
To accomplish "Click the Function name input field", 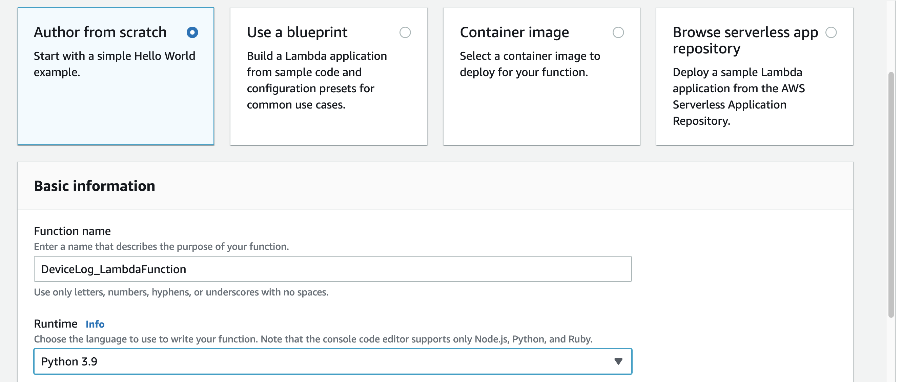I will click(333, 269).
